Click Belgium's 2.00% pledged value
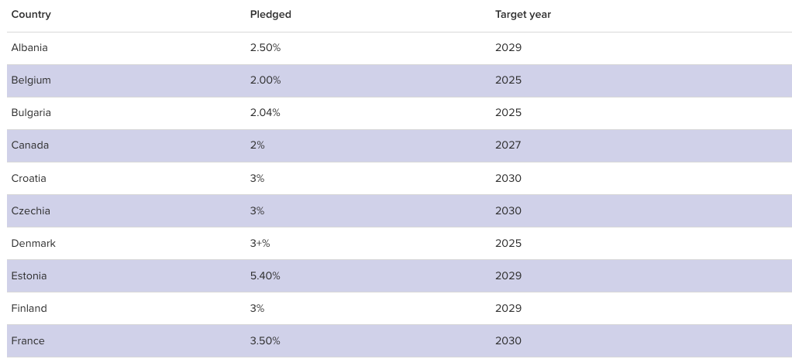Image resolution: width=792 pixels, height=359 pixels. (265, 80)
